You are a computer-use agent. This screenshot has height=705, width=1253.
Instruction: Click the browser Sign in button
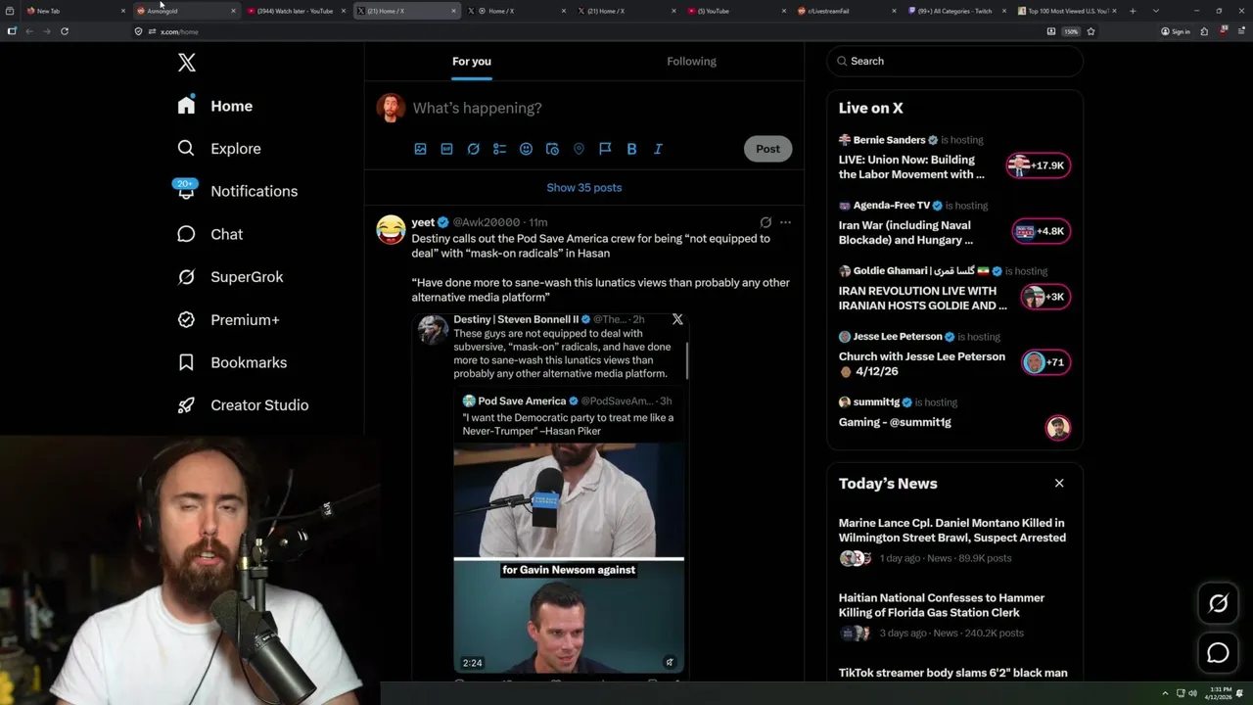1175,31
